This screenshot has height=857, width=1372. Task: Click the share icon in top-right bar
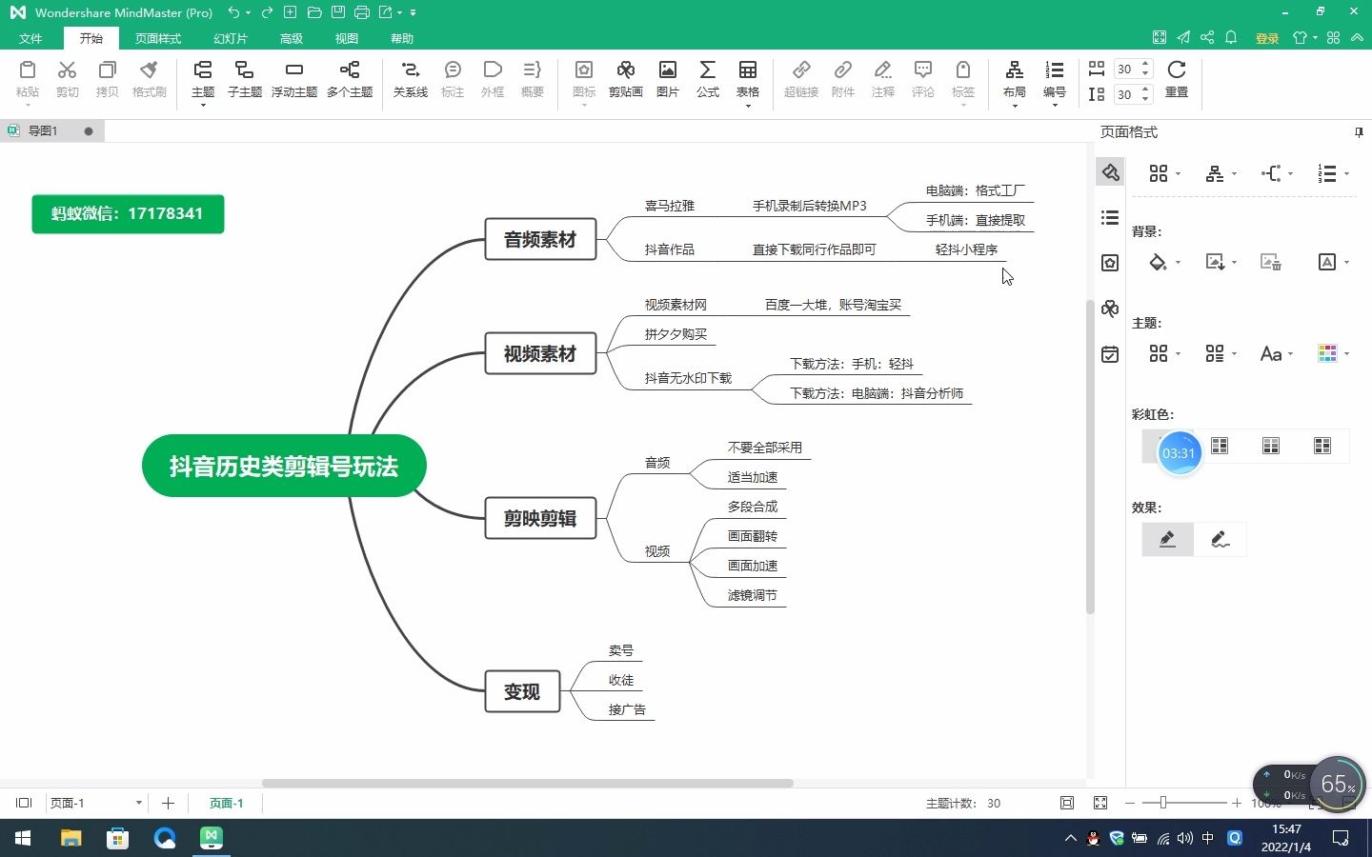click(x=1207, y=38)
